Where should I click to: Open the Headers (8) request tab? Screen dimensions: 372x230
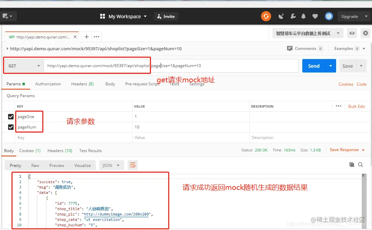82,84
